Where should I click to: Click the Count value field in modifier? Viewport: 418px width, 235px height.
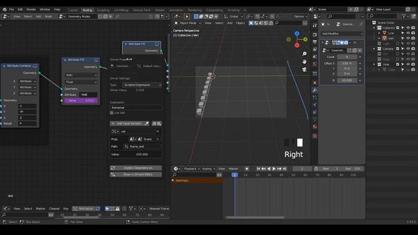347,57
